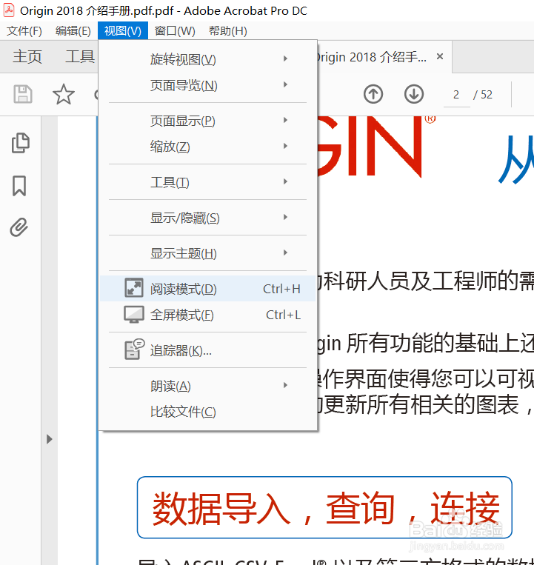Expand the 页面显示(P) submenu arrow
The image size is (534, 565).
point(285,120)
